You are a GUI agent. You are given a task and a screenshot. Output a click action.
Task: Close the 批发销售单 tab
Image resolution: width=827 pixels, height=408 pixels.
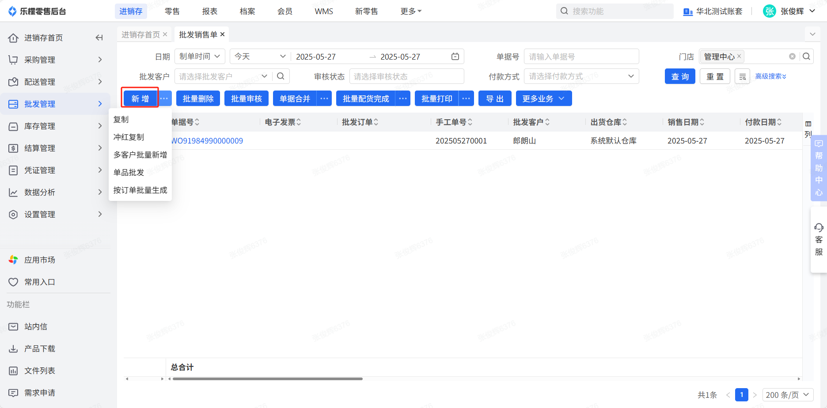[x=222, y=34]
